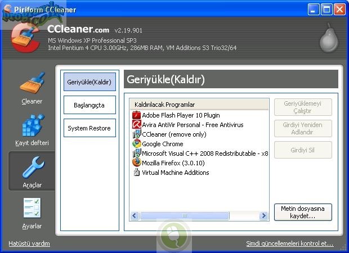Switch to the Geriyükle(Kaldır) tab
Screen dimensions: 349x253
90,82
